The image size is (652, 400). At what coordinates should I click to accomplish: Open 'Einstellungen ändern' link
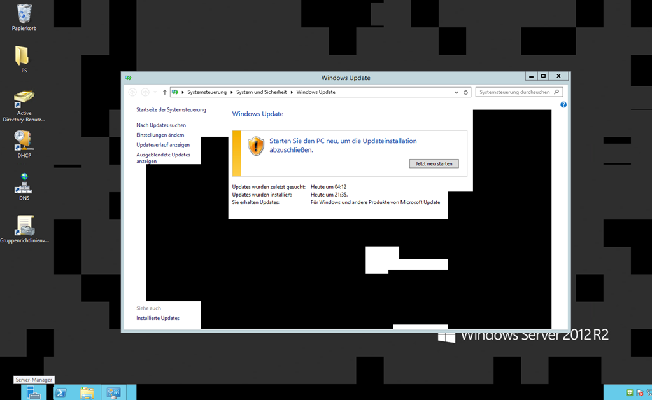160,135
